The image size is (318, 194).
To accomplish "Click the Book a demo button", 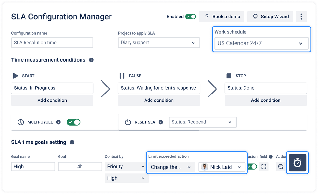I will coord(222,17).
